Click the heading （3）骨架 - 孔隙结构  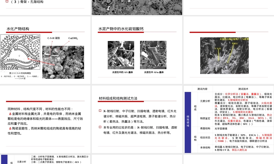[x=27, y=2]
